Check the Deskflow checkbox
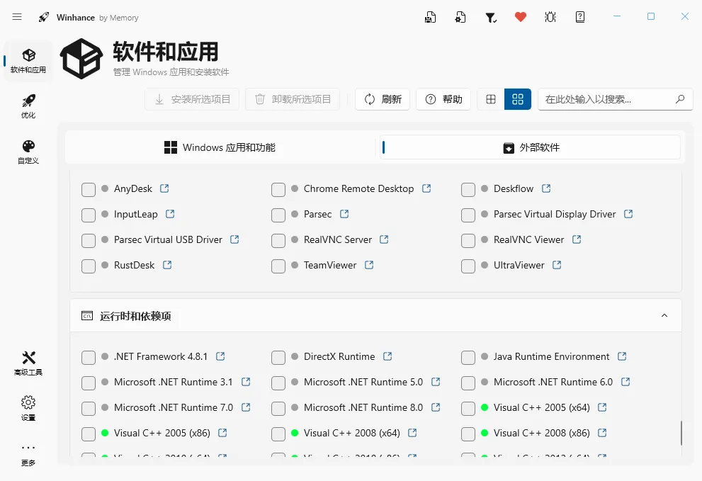The width and height of the screenshot is (702, 481). pyautogui.click(x=468, y=189)
